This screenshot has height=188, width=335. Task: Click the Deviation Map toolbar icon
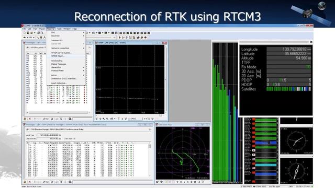click(105, 33)
